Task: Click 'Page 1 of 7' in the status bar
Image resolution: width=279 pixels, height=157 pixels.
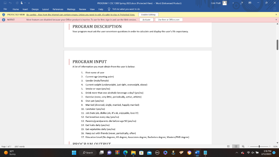Action: (x=7, y=146)
